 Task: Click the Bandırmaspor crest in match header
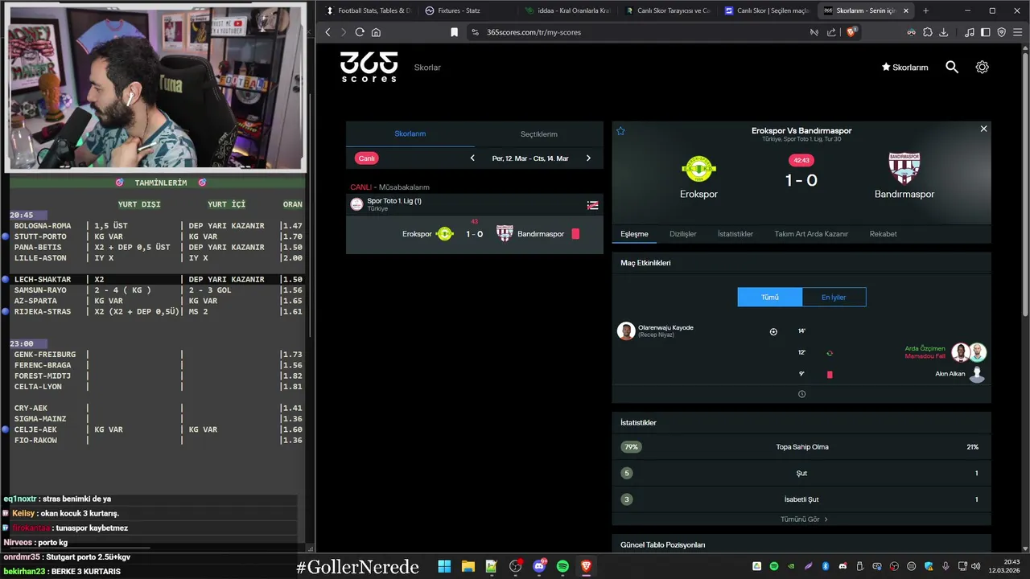(x=904, y=169)
